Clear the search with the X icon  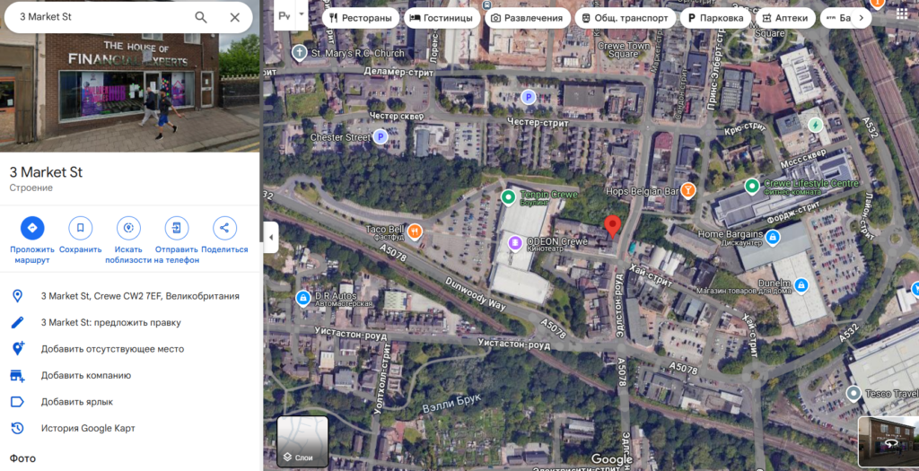click(235, 18)
